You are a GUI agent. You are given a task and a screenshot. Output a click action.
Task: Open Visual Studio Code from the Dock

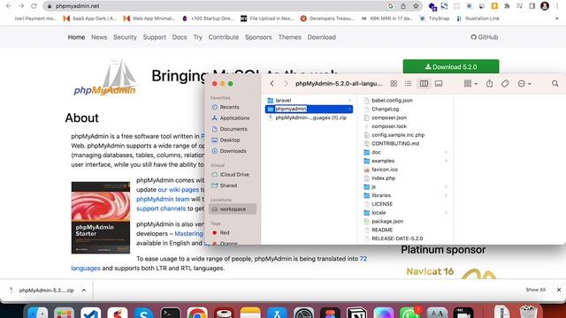(90, 313)
